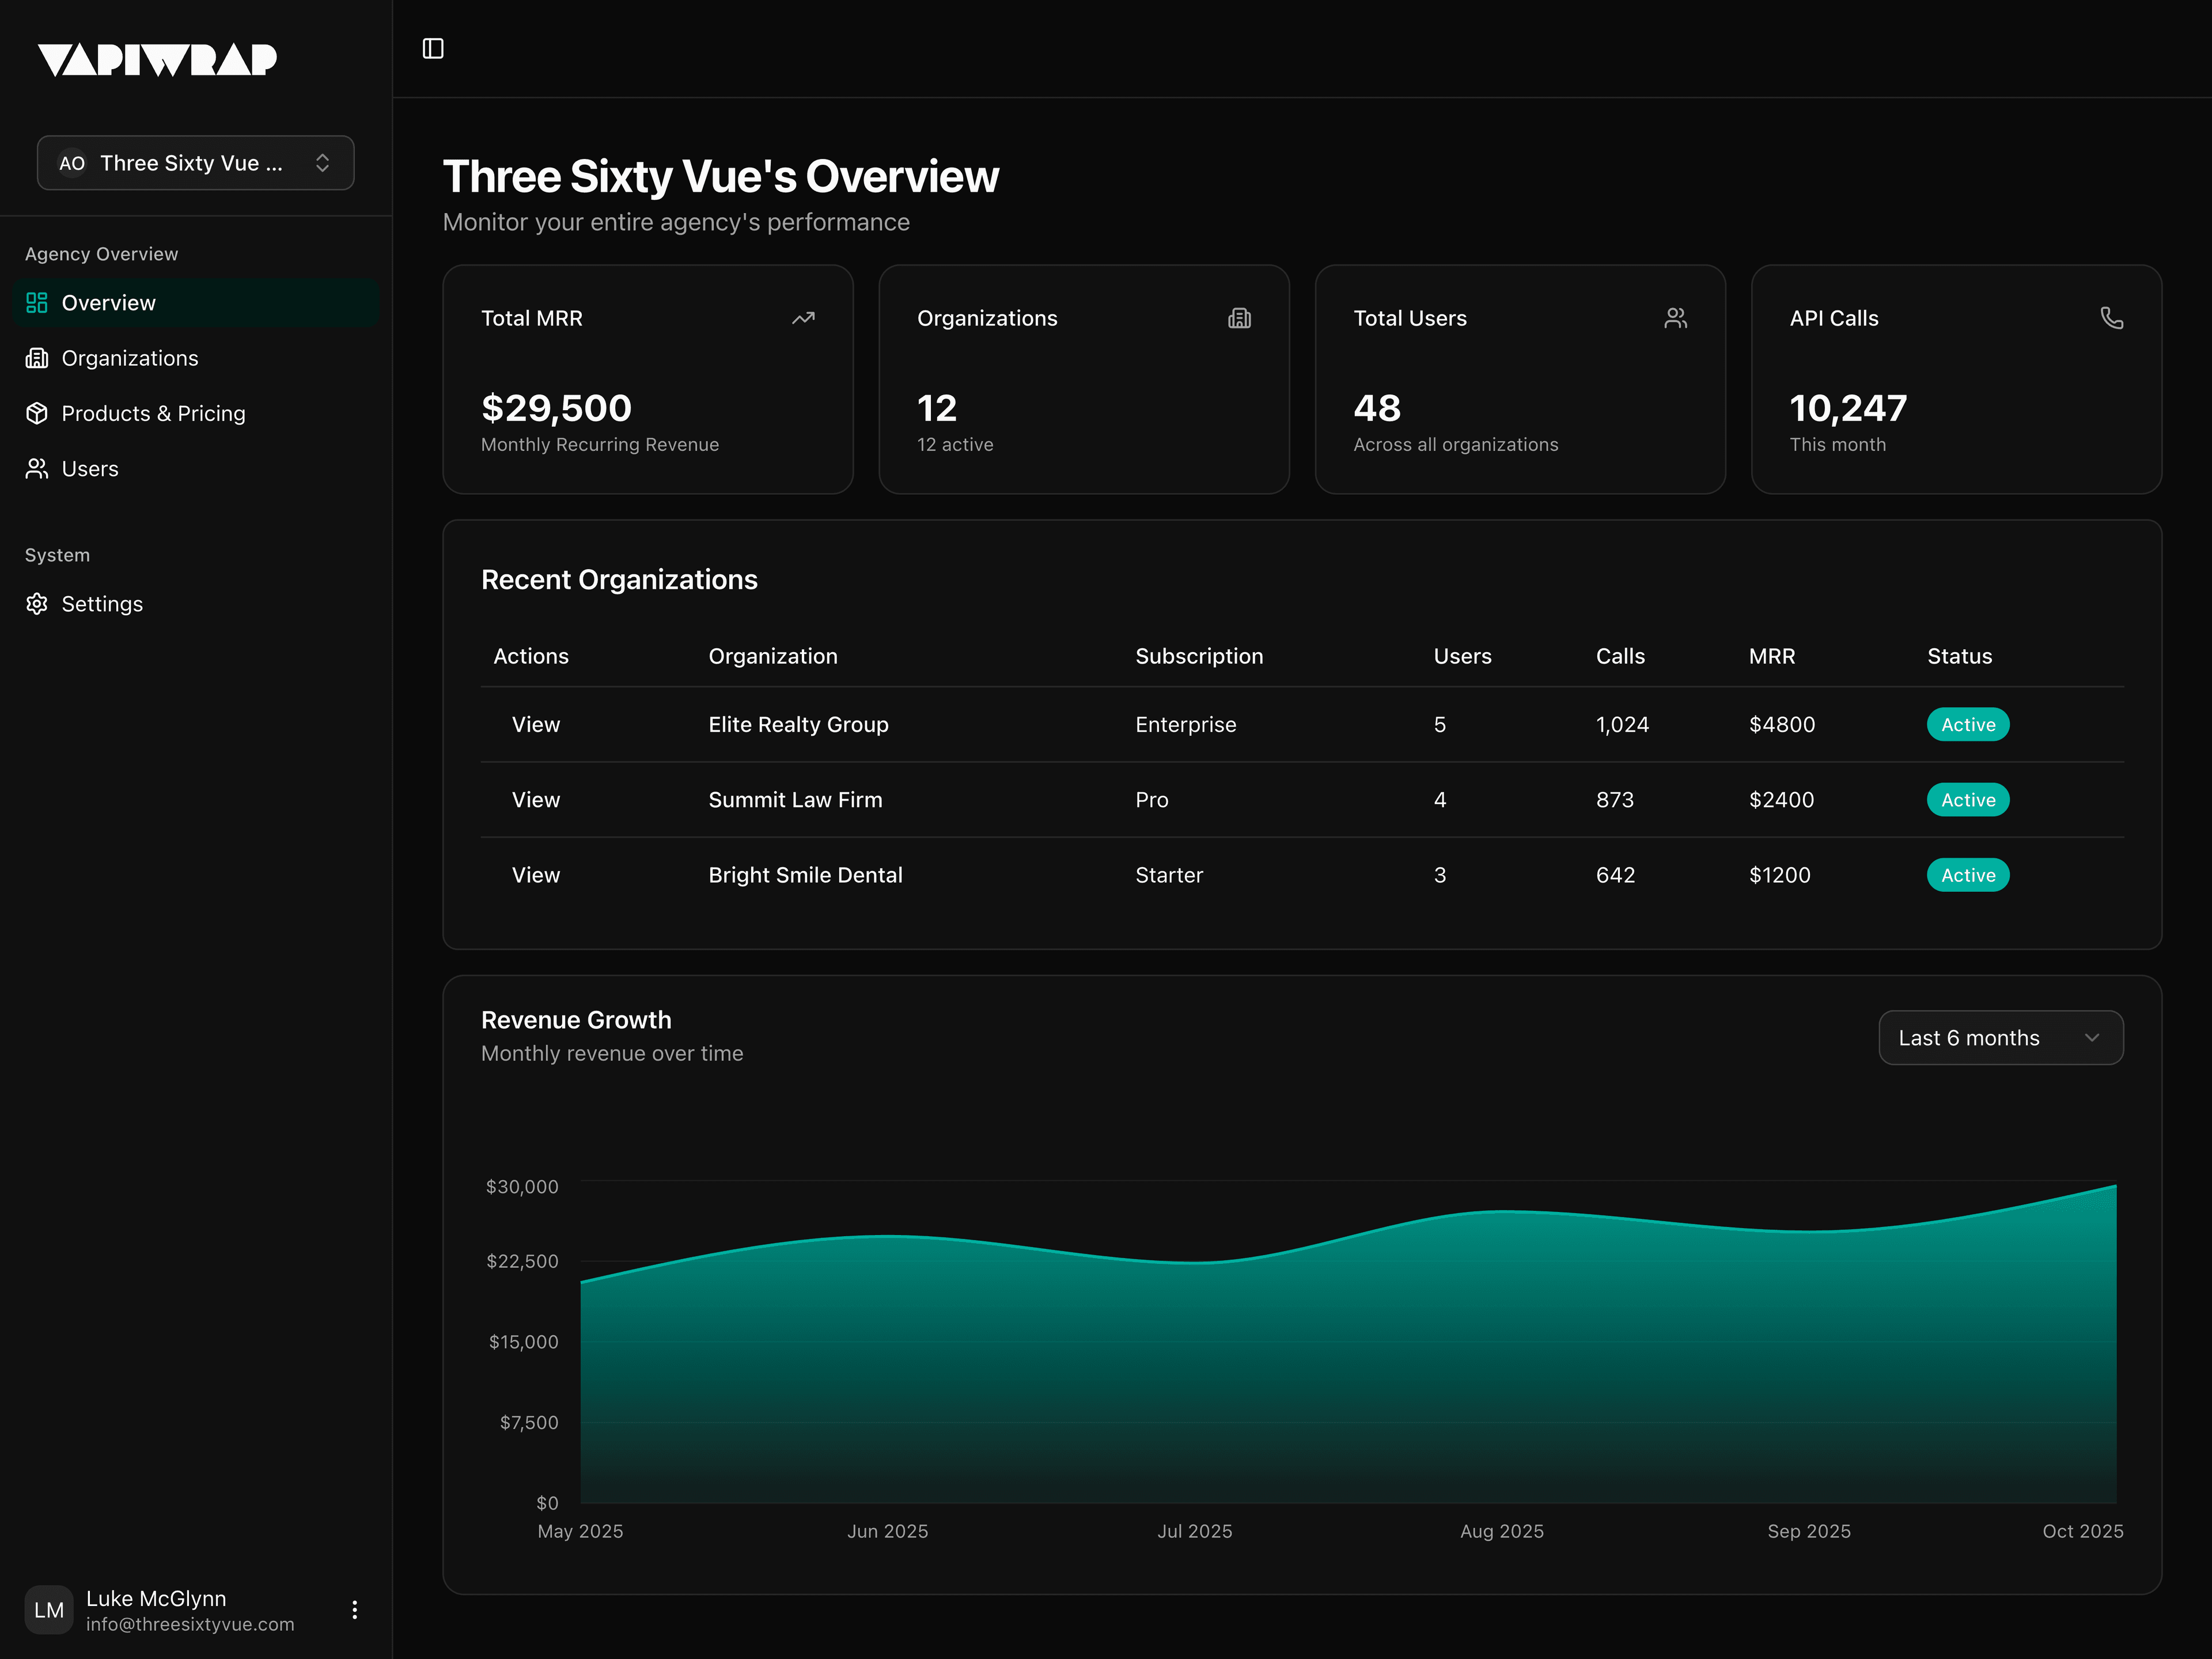Click the VAPIWRAP logo

point(157,60)
